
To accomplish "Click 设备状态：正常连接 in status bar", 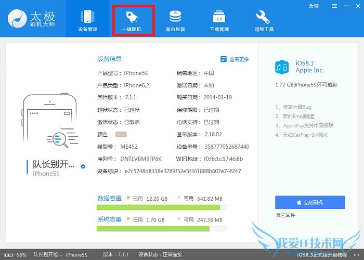I will click(160, 255).
